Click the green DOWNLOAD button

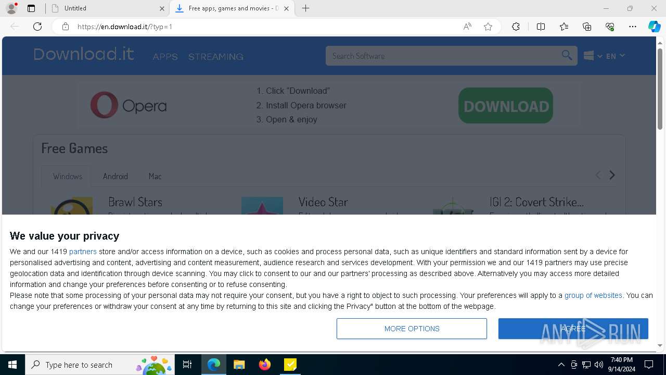pyautogui.click(x=506, y=106)
